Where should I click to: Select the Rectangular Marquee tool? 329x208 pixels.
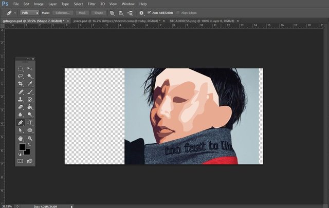[x=21, y=68]
